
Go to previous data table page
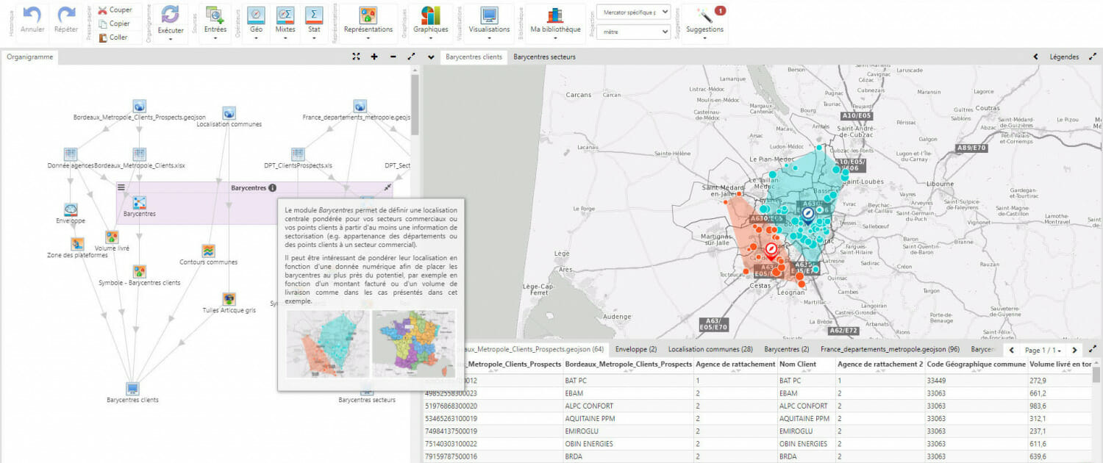click(1011, 350)
